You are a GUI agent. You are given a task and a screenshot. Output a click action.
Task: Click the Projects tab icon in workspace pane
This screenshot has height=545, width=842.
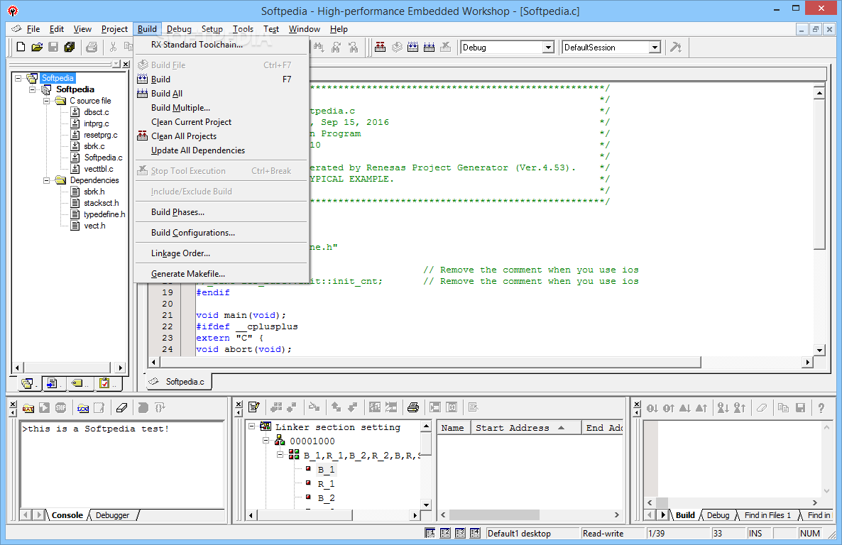click(28, 383)
